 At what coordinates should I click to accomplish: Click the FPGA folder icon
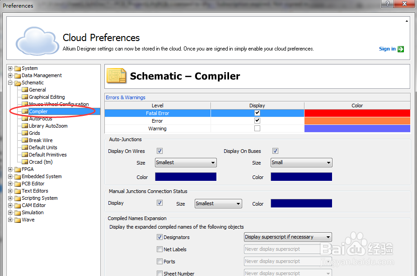pos(18,169)
